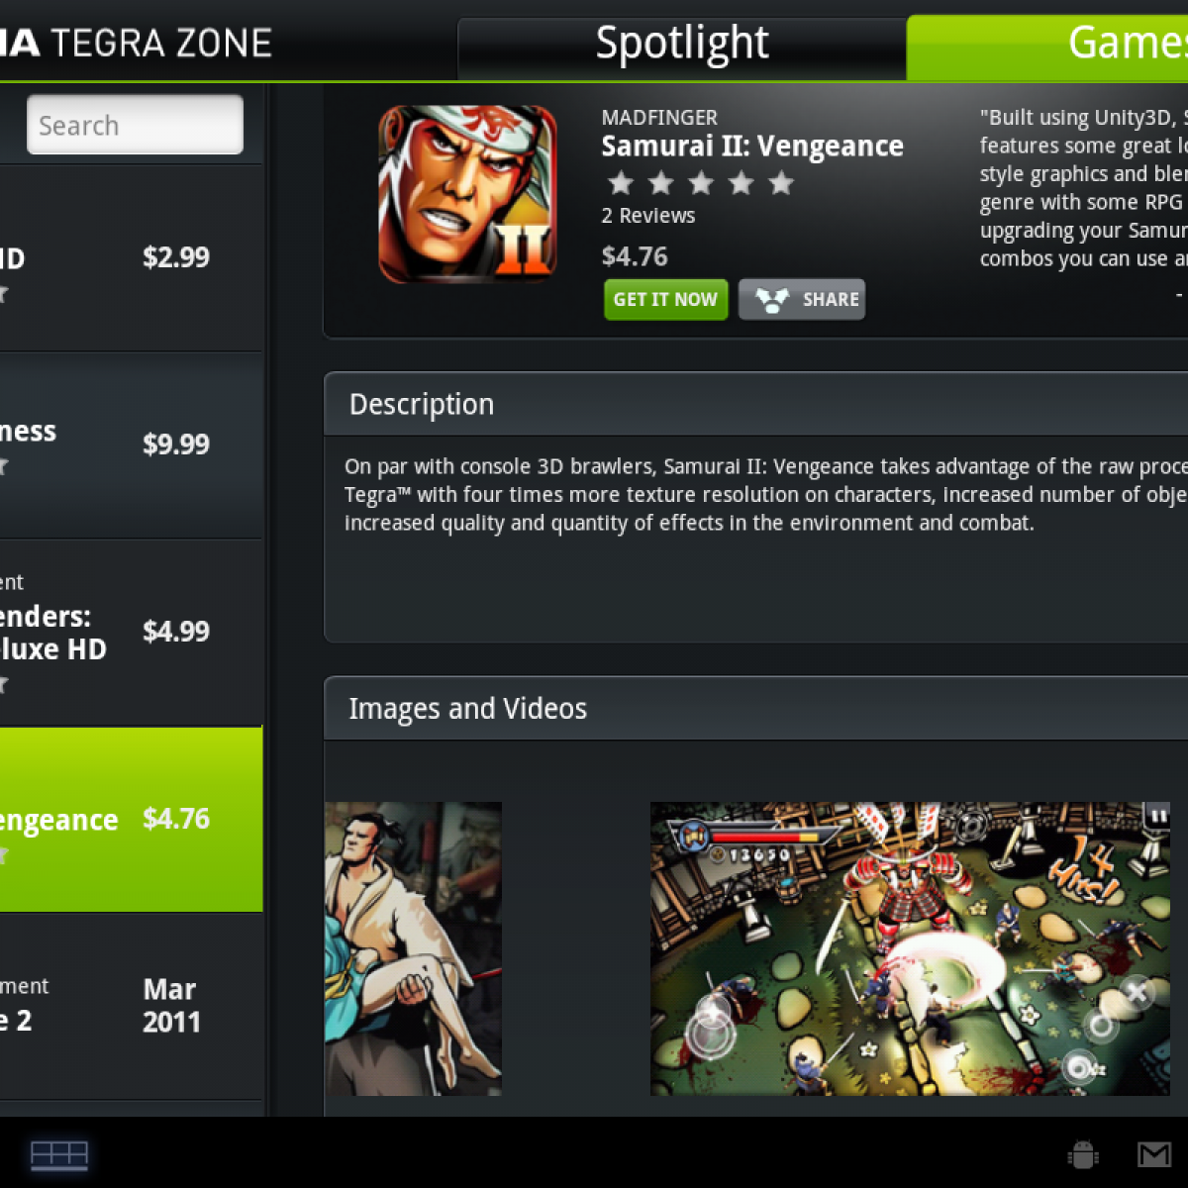Click into the Search field
The image size is (1188, 1188).
135,125
